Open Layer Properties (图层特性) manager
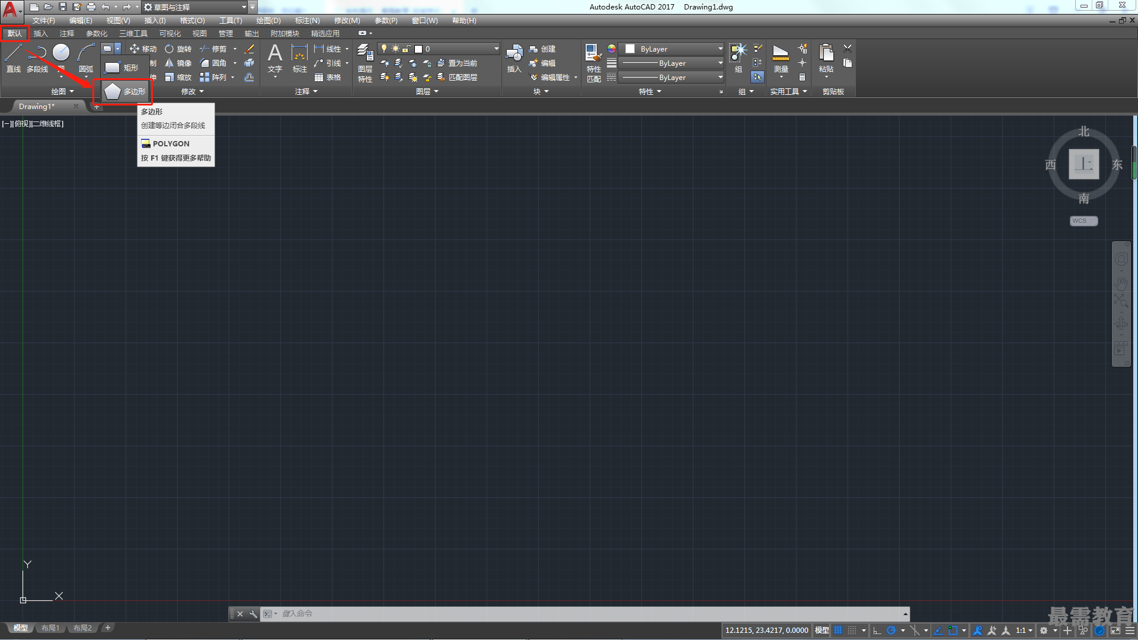Screen dimensions: 1138x640 tap(365, 63)
